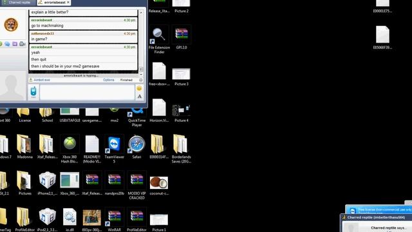Viewport: 412px width, 232px height.
Task: Select the Borderlands Saves folder
Action: coord(182,149)
